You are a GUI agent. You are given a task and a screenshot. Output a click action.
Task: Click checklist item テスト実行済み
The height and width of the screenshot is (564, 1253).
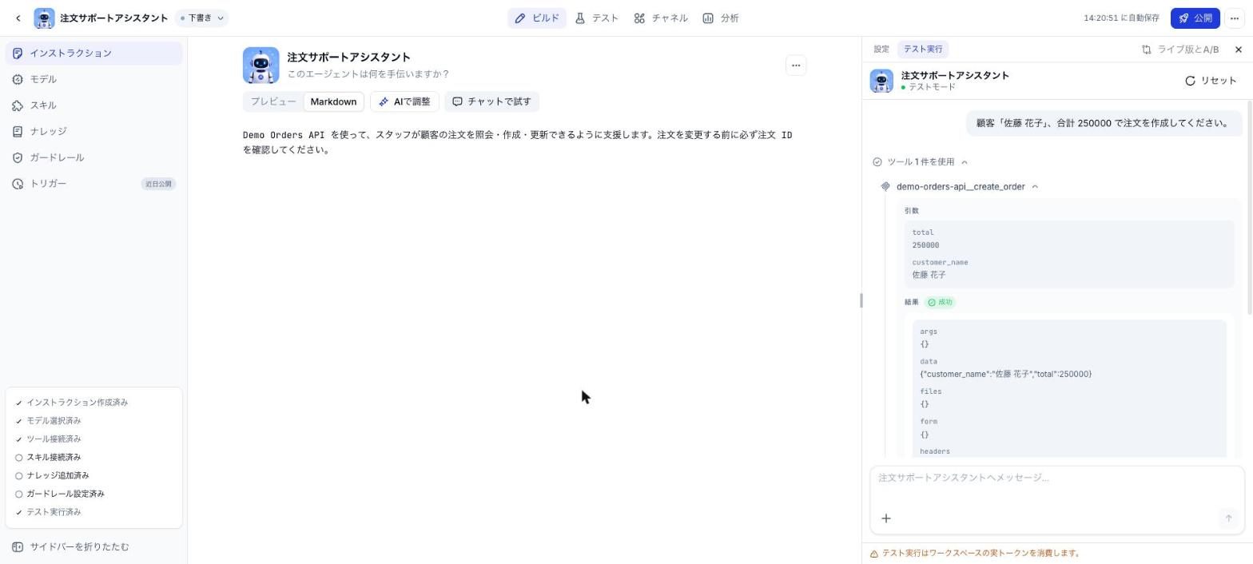(x=54, y=512)
